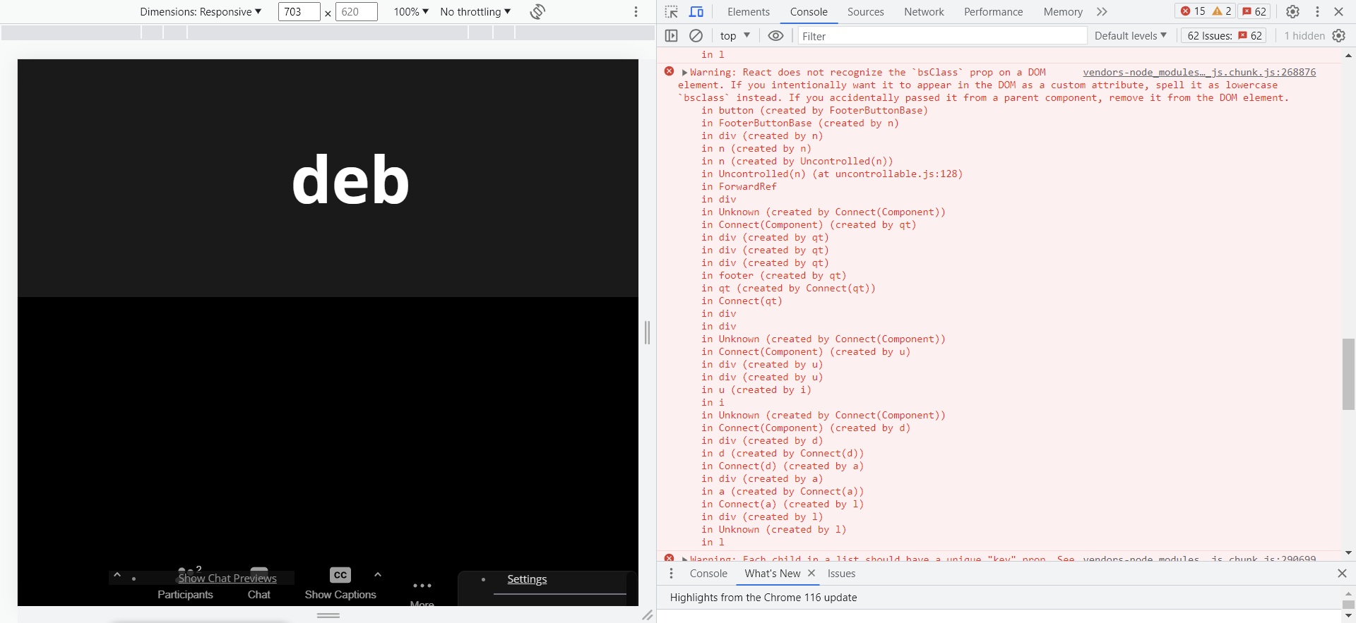This screenshot has height=623, width=1356.
Task: Close the bottom drawer
Action: tap(1342, 574)
